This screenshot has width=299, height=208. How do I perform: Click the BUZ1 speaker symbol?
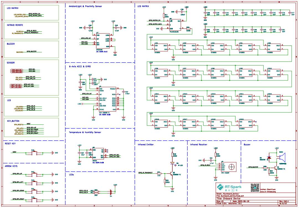point(282,159)
